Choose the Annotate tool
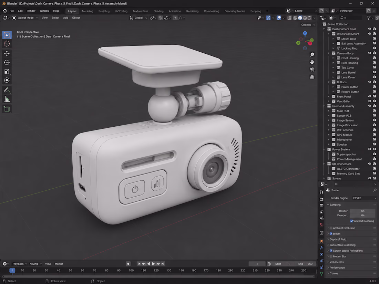This screenshot has width=379, height=284. tap(7, 90)
